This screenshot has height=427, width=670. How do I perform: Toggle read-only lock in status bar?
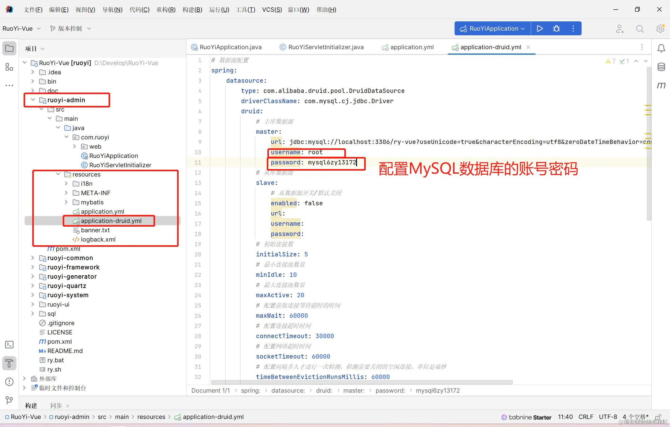click(x=658, y=417)
